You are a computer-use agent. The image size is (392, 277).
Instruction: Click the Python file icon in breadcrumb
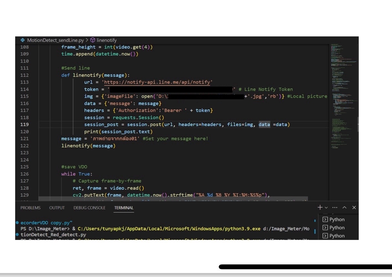click(x=23, y=40)
